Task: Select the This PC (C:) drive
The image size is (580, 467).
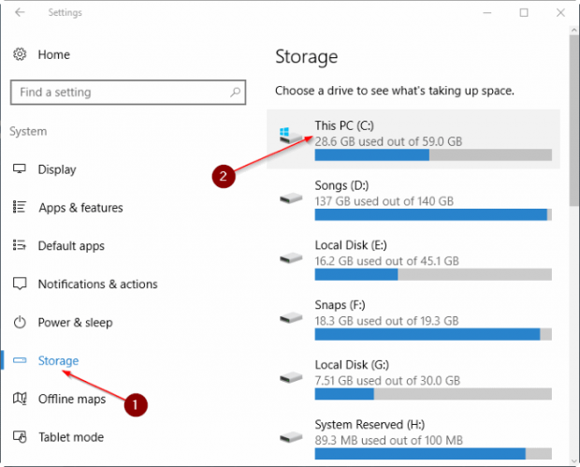Action: 413,139
